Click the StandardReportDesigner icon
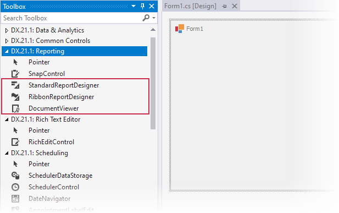This screenshot has height=213, width=339. click(x=15, y=85)
